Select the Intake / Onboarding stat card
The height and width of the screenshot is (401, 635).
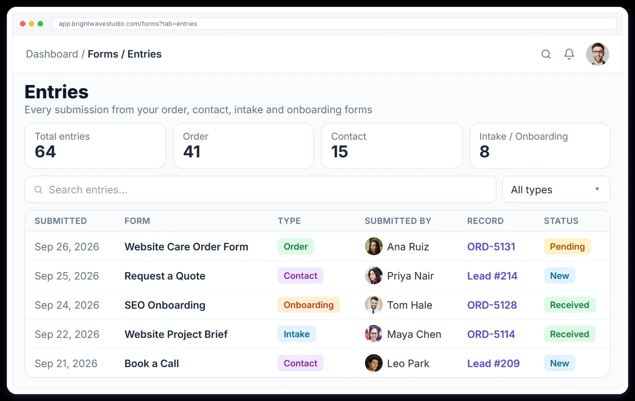pos(540,146)
